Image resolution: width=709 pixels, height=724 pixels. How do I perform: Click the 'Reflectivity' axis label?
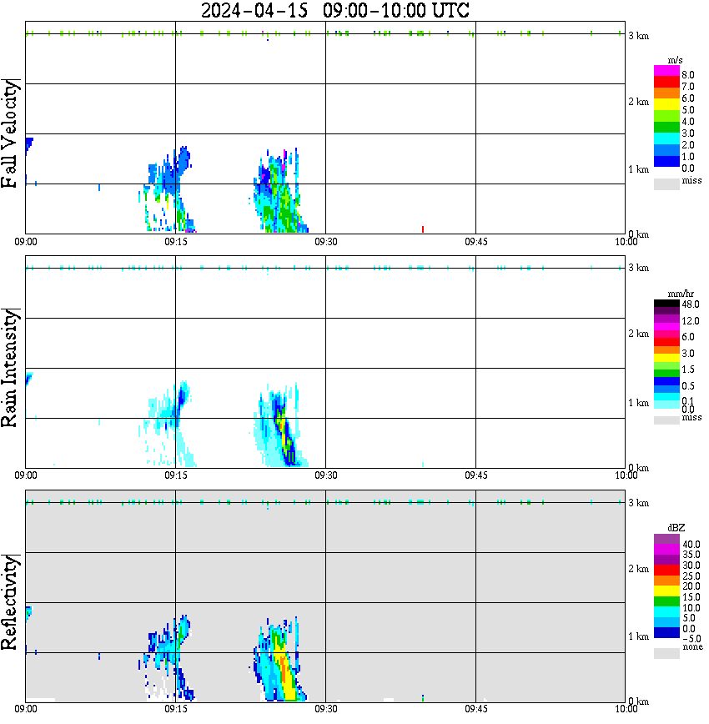9,602
